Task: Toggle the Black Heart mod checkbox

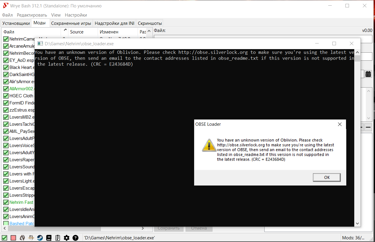Action: click(x=6, y=67)
